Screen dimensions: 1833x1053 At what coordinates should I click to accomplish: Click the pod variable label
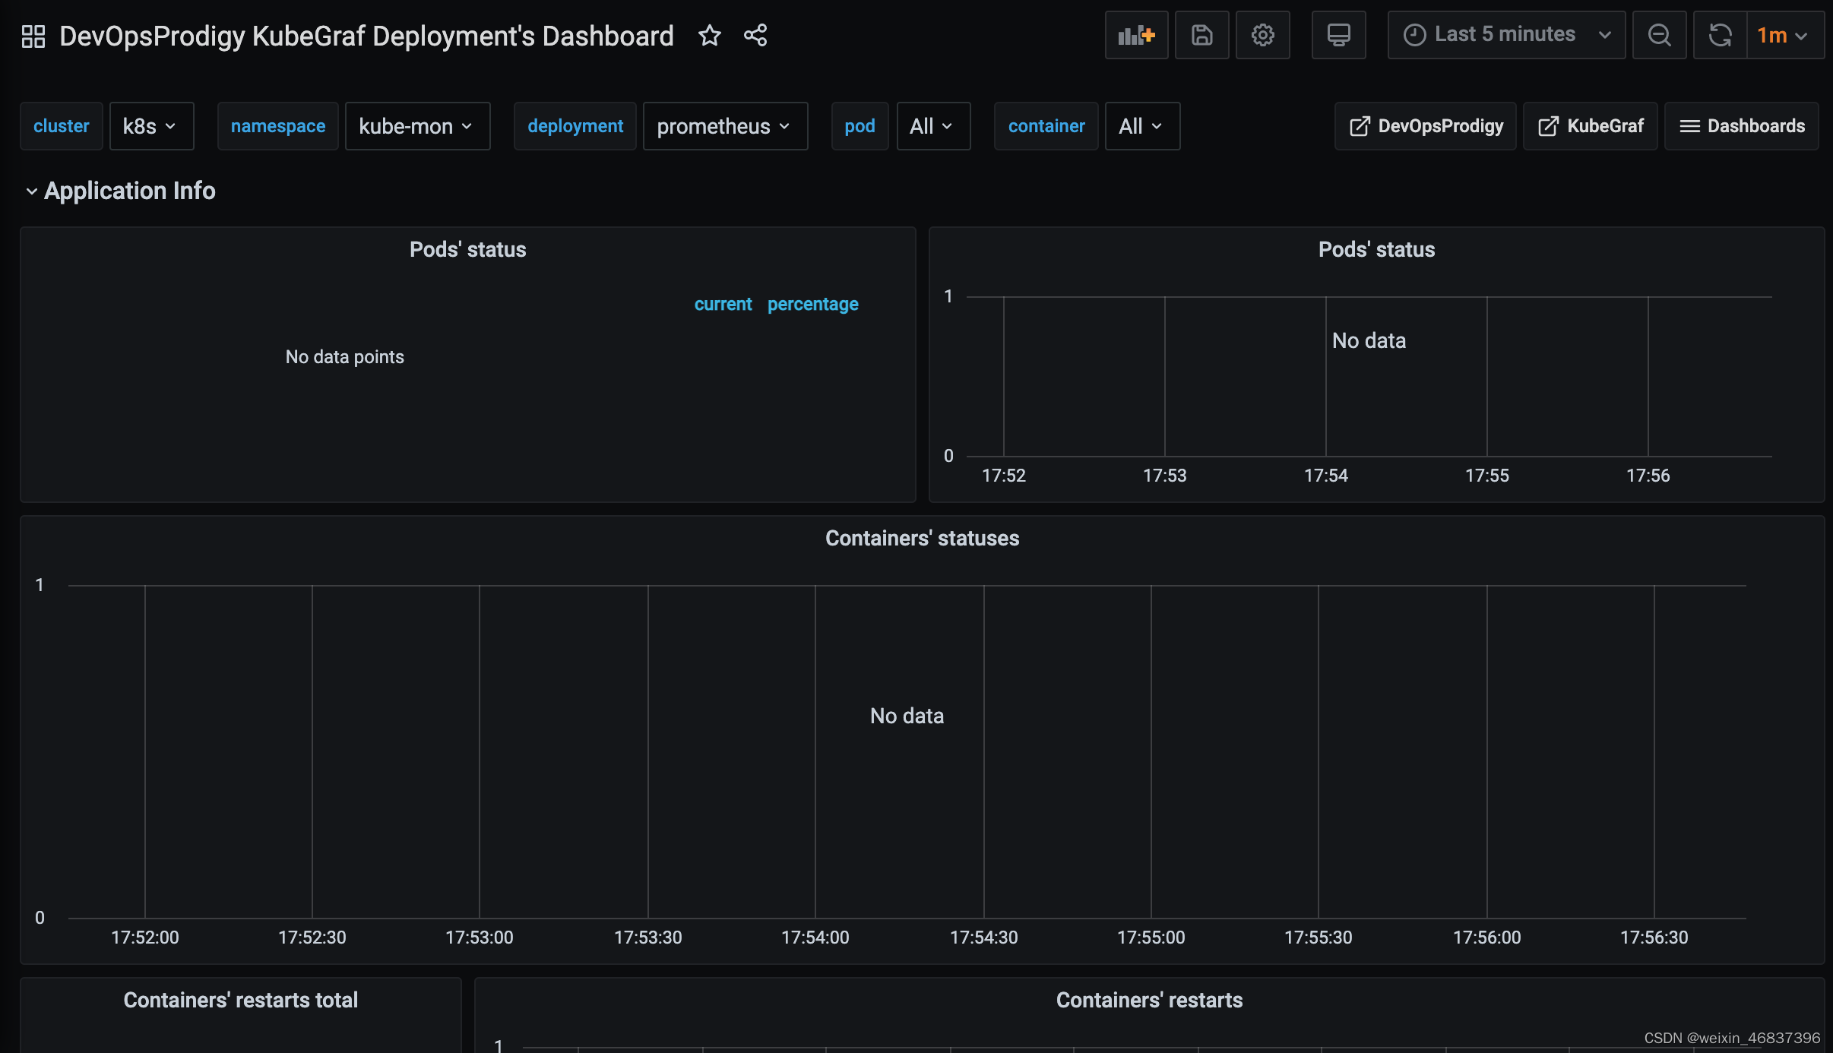click(860, 126)
